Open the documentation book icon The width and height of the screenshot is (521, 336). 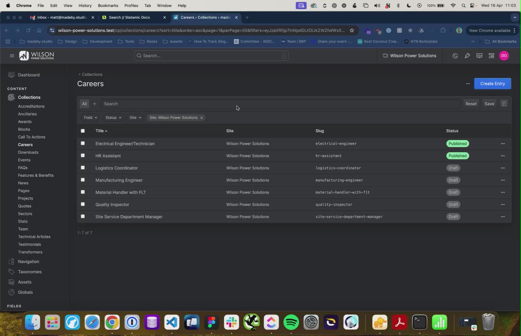[x=479, y=56]
